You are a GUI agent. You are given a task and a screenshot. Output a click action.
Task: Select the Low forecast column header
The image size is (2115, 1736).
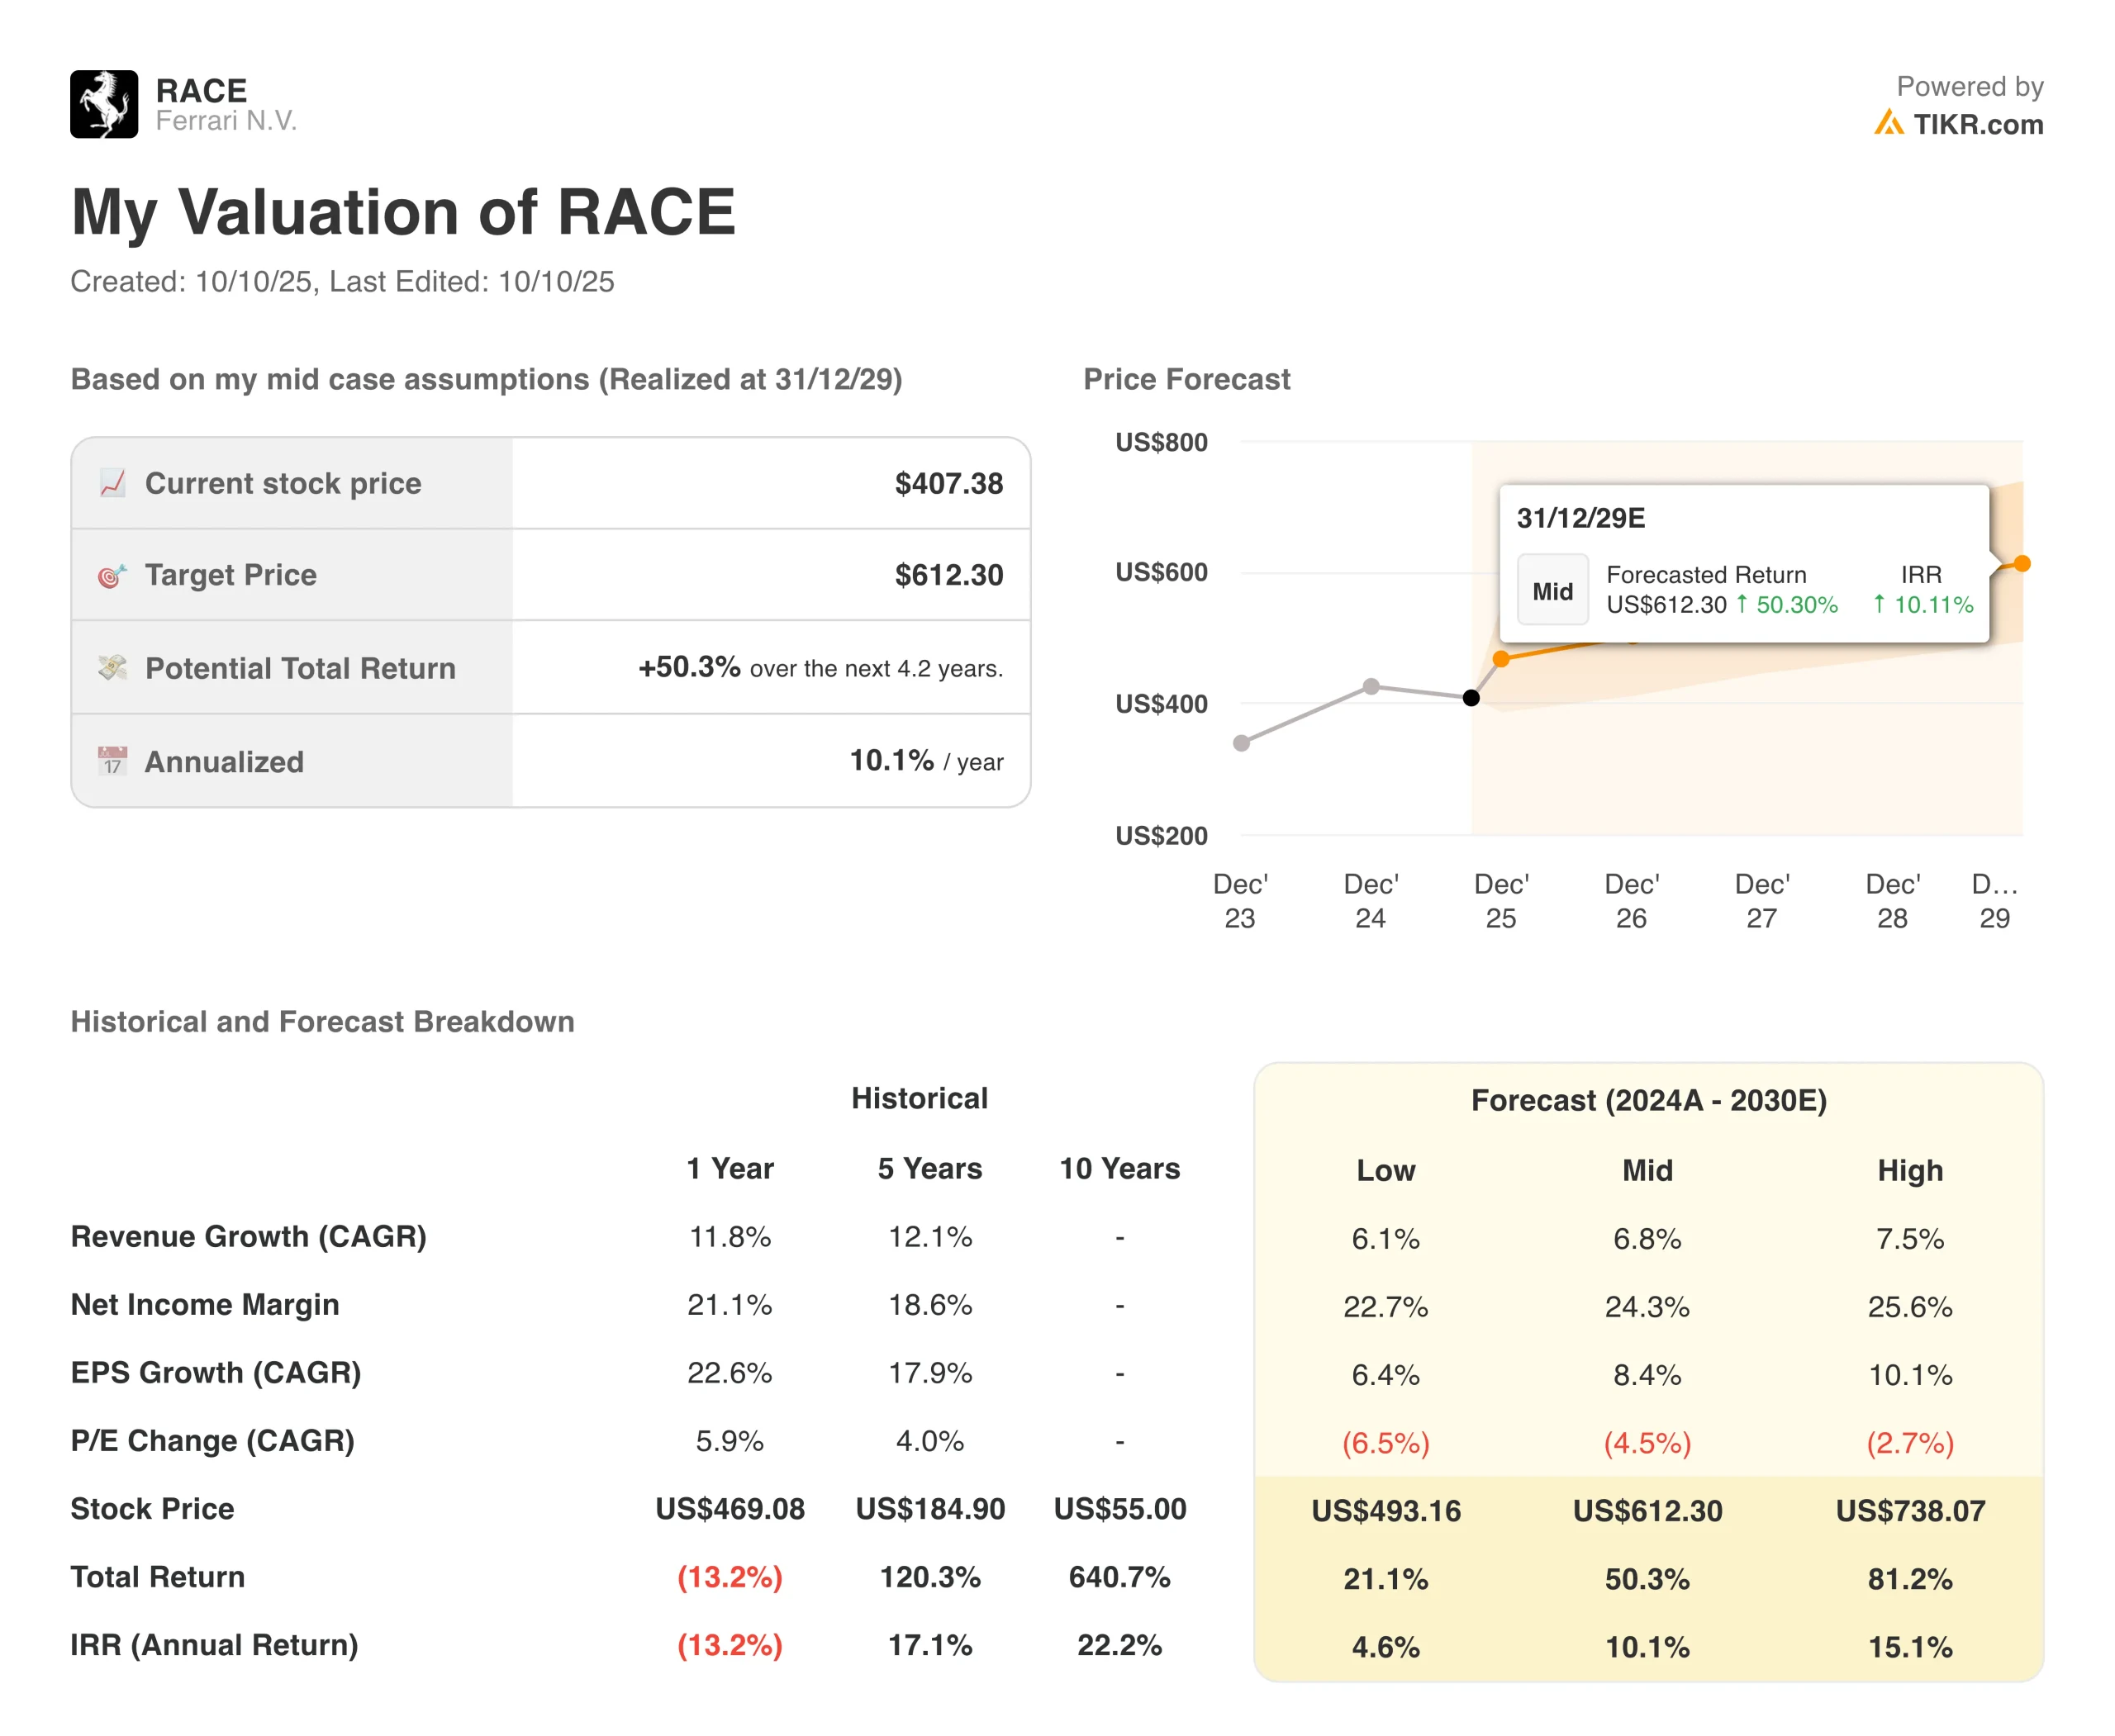pos(1385,1170)
